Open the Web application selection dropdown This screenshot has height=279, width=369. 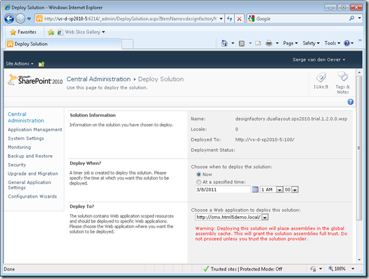[x=265, y=217]
